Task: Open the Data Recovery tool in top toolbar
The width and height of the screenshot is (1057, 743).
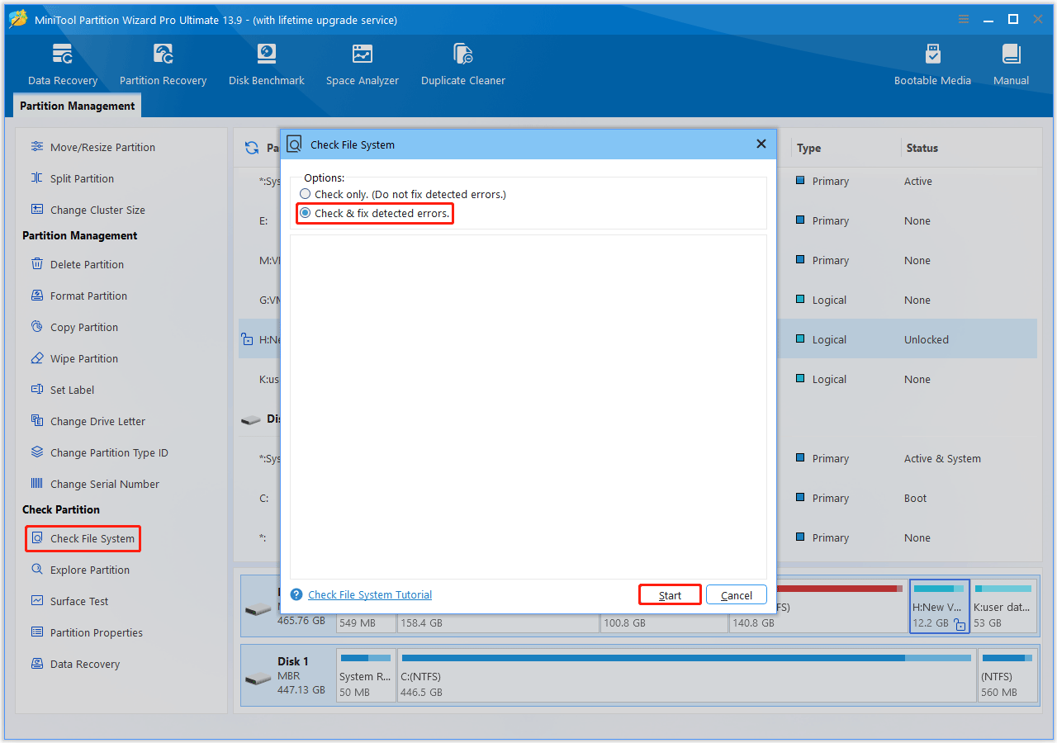Action: [63, 64]
